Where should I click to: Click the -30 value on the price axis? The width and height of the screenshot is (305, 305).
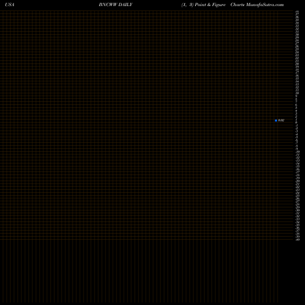coord(297,210)
